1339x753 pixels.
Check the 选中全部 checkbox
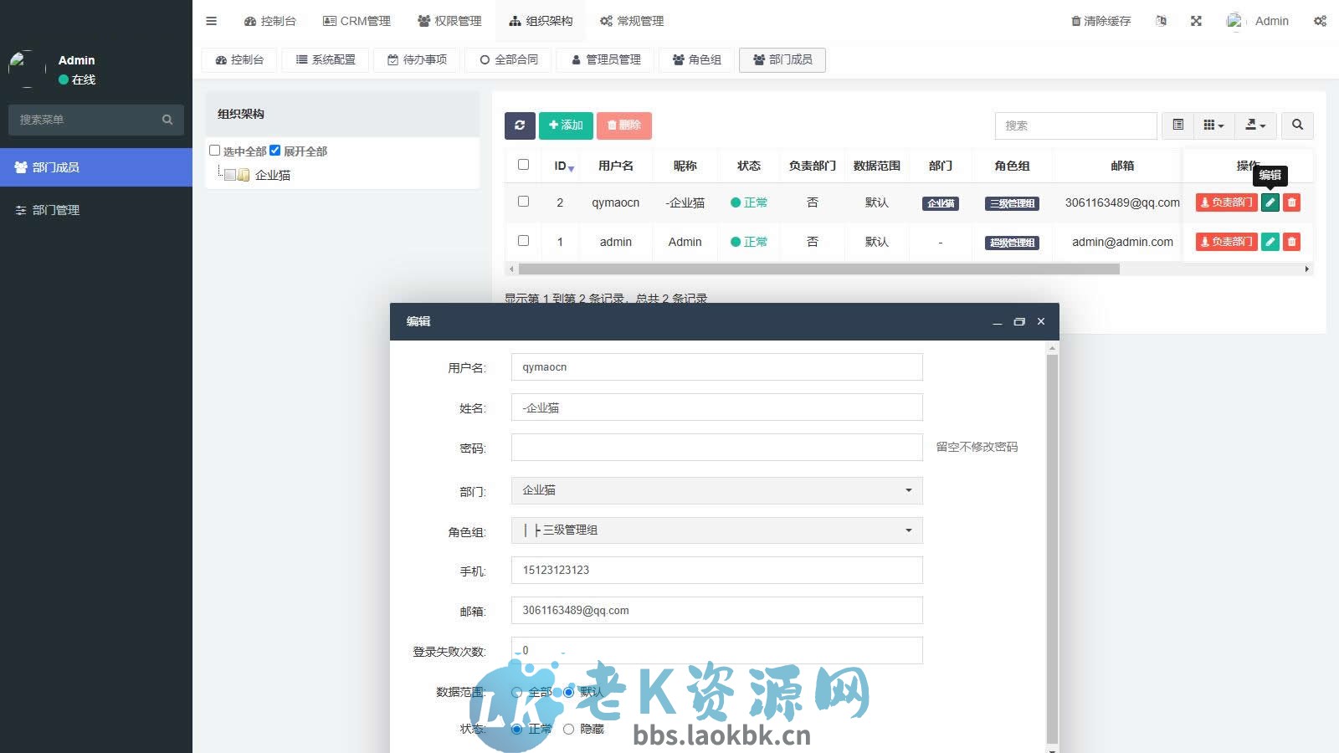215,151
